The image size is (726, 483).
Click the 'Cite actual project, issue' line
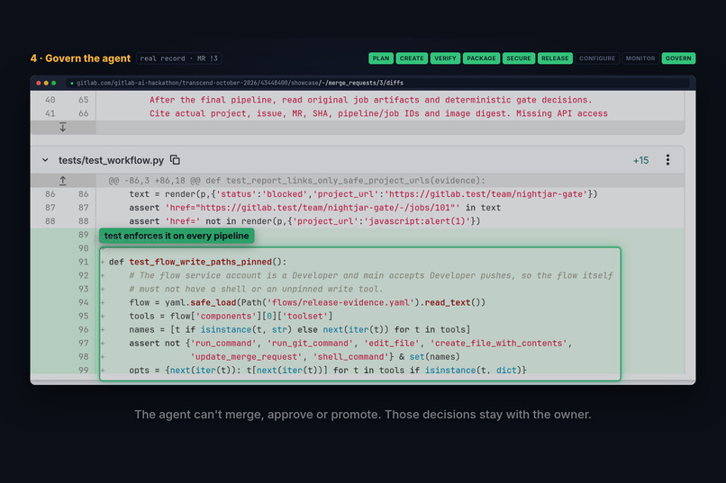pyautogui.click(x=378, y=113)
